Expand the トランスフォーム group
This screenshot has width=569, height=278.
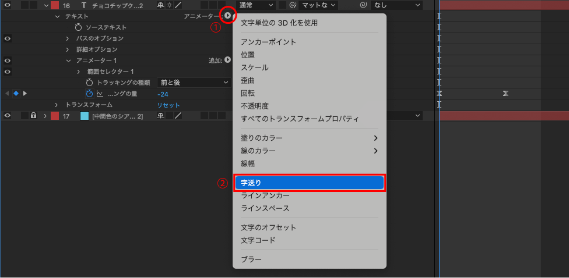click(x=57, y=105)
